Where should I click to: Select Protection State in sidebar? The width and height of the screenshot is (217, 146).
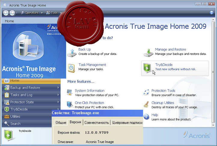click(31, 102)
